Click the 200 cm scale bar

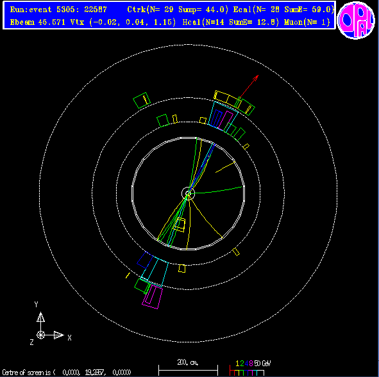point(188,367)
